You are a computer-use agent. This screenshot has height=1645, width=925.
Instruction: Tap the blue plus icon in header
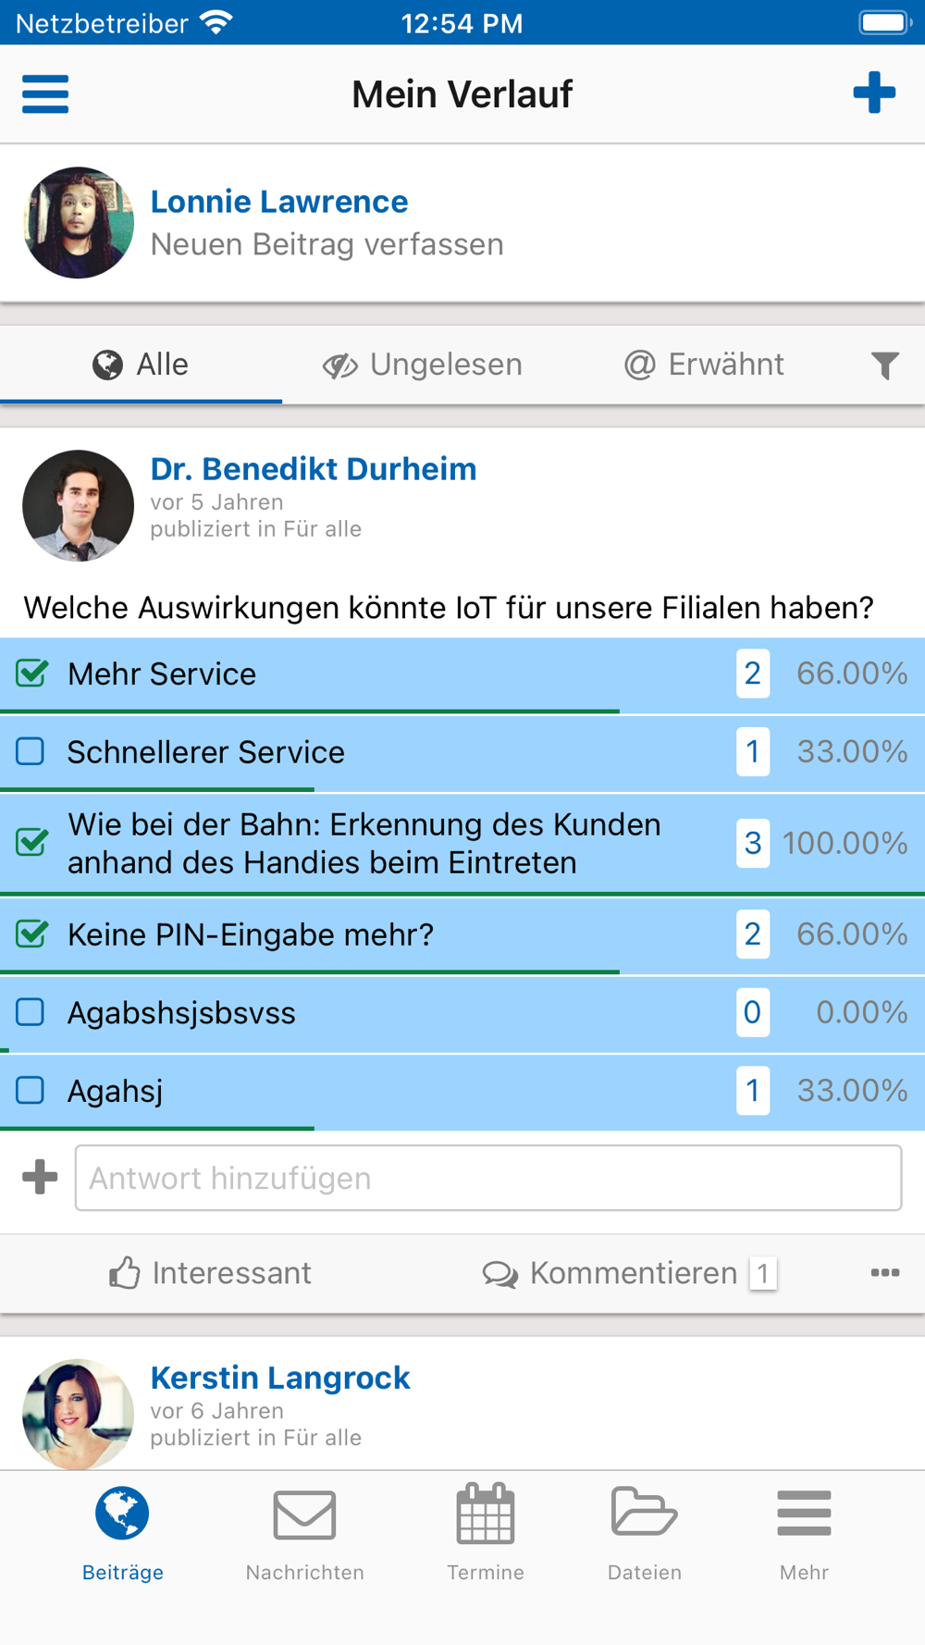[x=874, y=93]
